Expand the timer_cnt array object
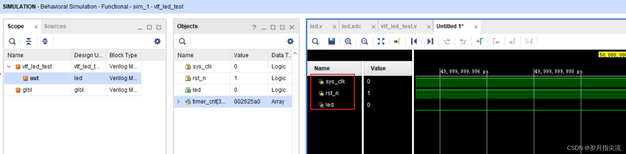 click(178, 102)
